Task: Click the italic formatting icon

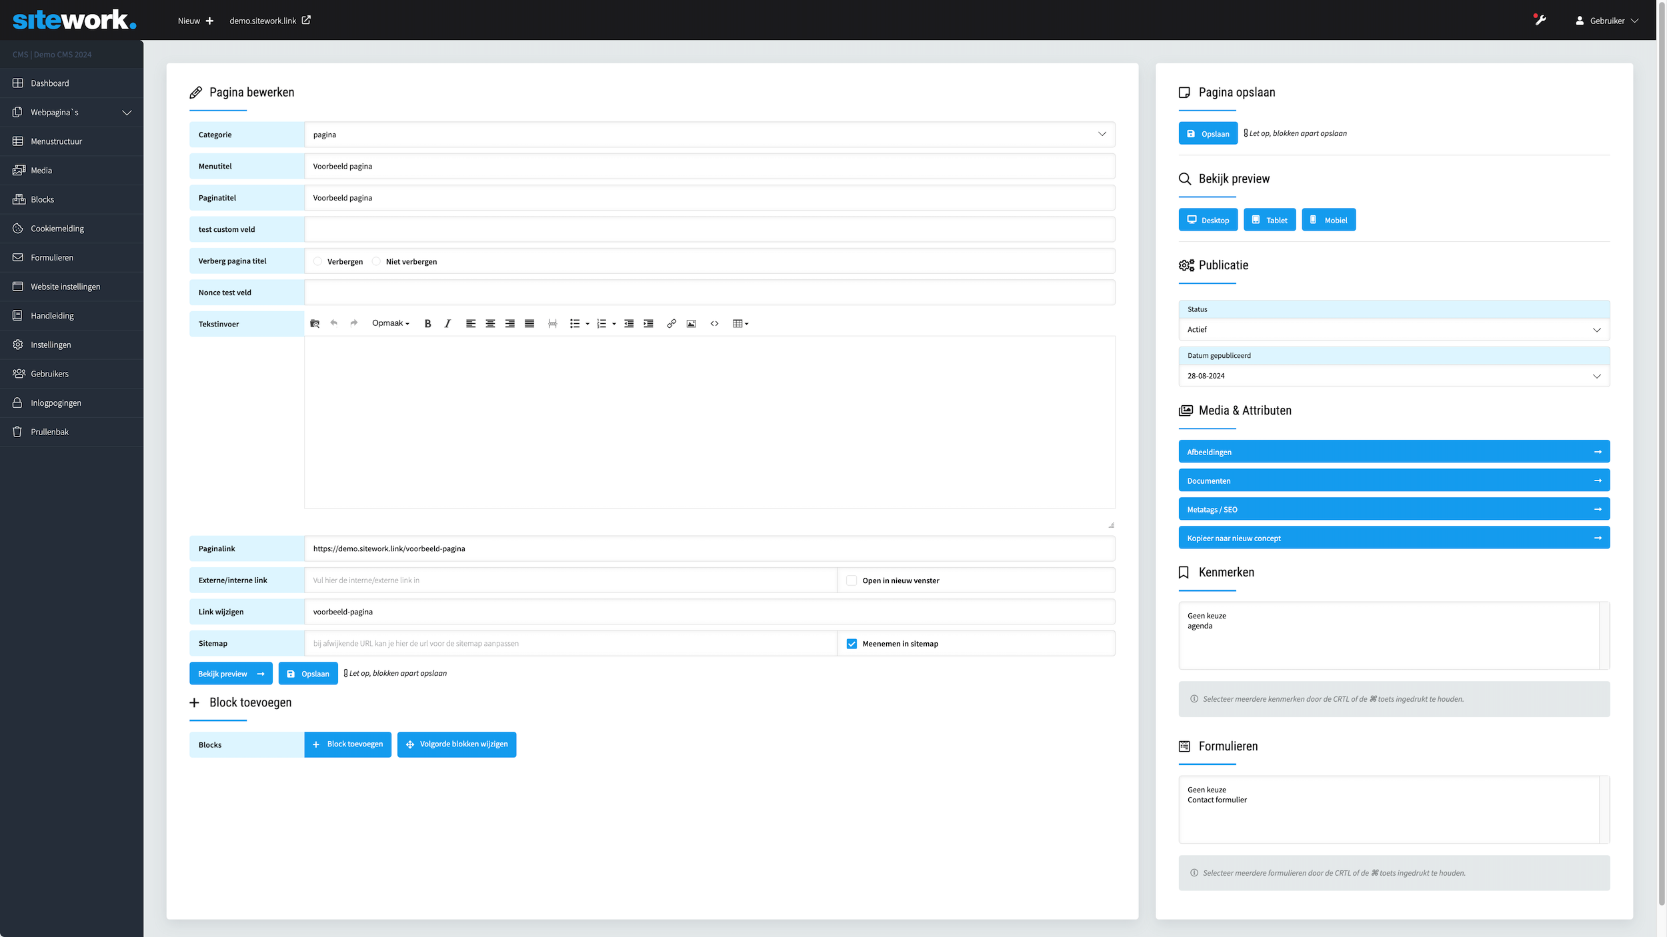Action: 447,324
